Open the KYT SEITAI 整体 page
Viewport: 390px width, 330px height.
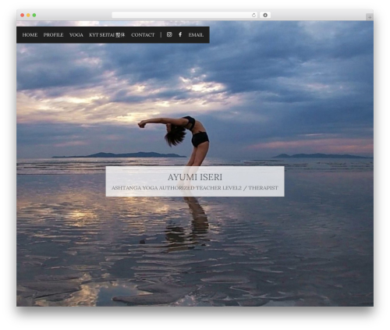point(107,35)
